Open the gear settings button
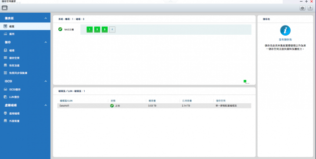Screen dimensions: 316x159 tap(302, 8)
